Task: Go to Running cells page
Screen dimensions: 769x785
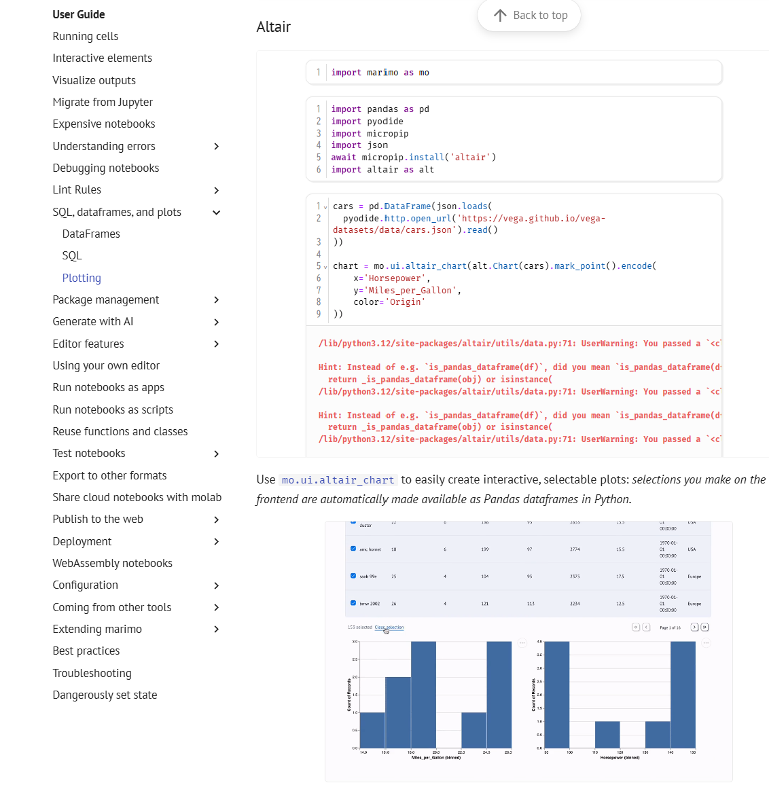Action: (x=85, y=37)
